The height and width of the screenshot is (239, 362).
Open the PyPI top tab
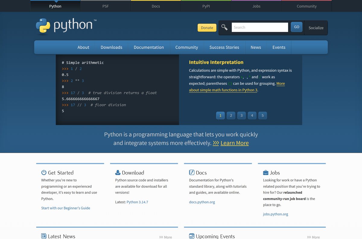click(206, 6)
